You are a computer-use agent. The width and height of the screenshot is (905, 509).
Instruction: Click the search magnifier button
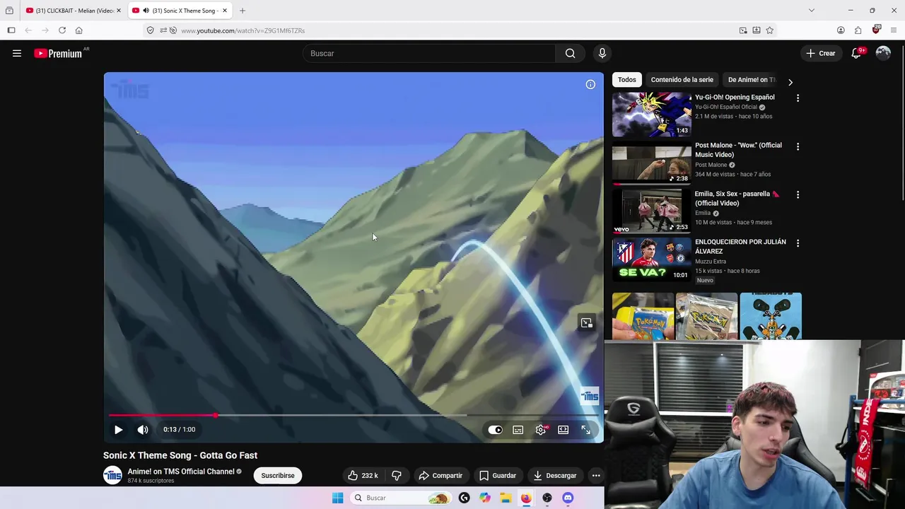[x=570, y=53]
